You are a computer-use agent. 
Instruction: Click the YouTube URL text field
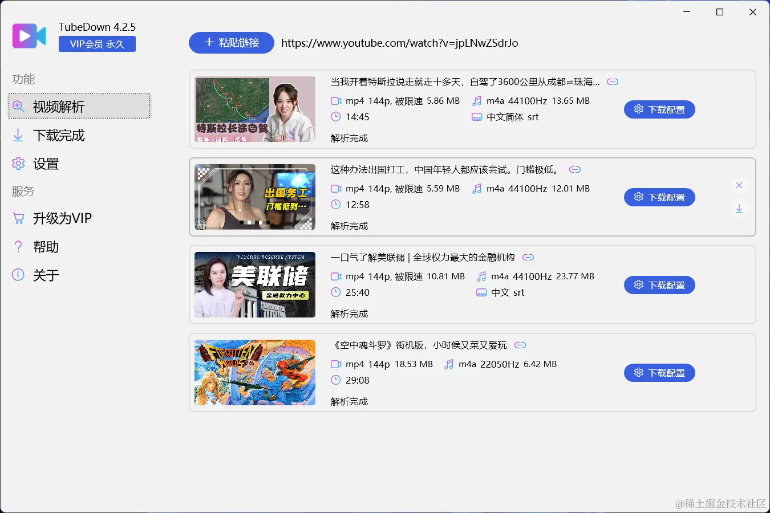400,43
